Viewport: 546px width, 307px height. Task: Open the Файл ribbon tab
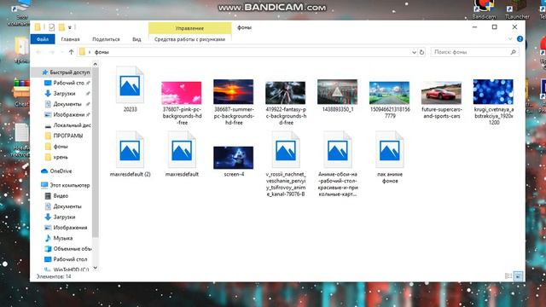point(43,39)
